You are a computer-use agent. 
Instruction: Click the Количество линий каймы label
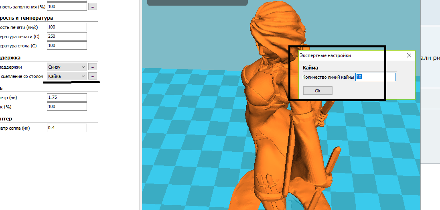click(x=328, y=77)
